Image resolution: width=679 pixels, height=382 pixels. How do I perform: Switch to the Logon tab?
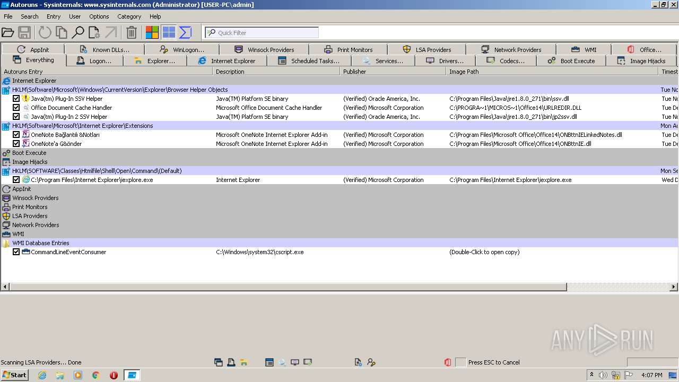tap(94, 61)
